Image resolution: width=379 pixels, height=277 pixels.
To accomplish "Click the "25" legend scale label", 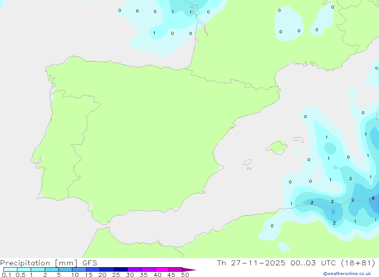I will coord(116,275).
